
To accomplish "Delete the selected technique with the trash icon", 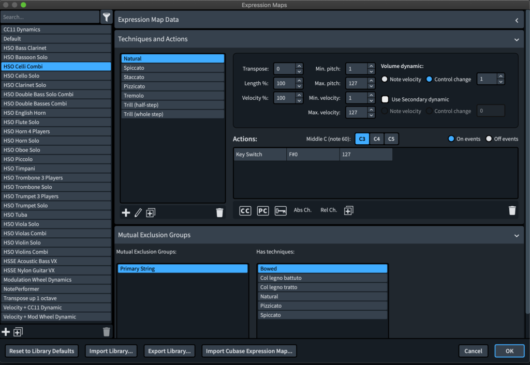I will coord(219,212).
